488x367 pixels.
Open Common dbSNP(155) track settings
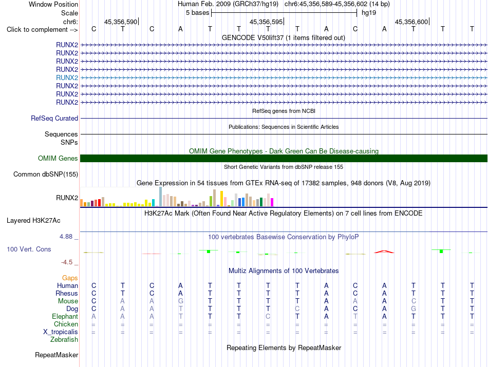(x=45, y=174)
